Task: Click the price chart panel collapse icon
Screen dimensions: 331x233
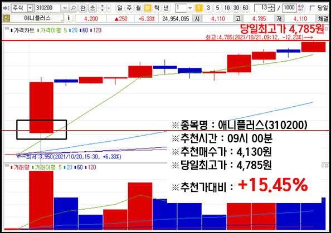Action: [x=7, y=28]
